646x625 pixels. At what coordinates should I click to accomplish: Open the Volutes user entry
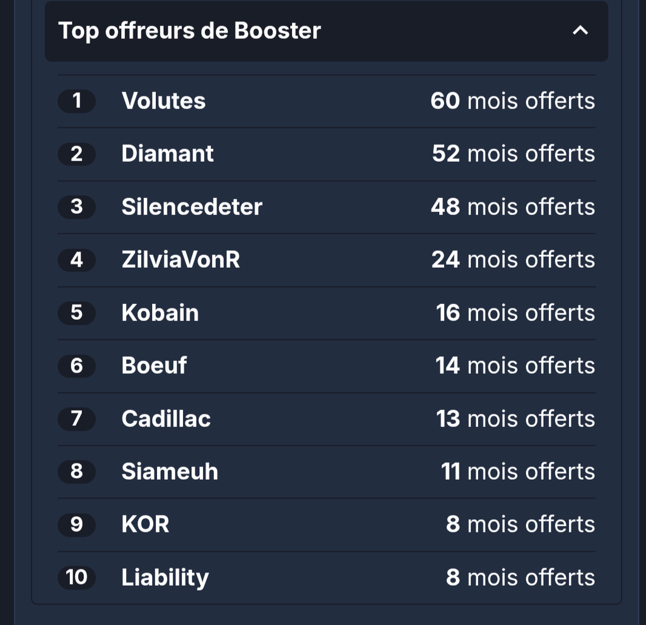point(163,101)
